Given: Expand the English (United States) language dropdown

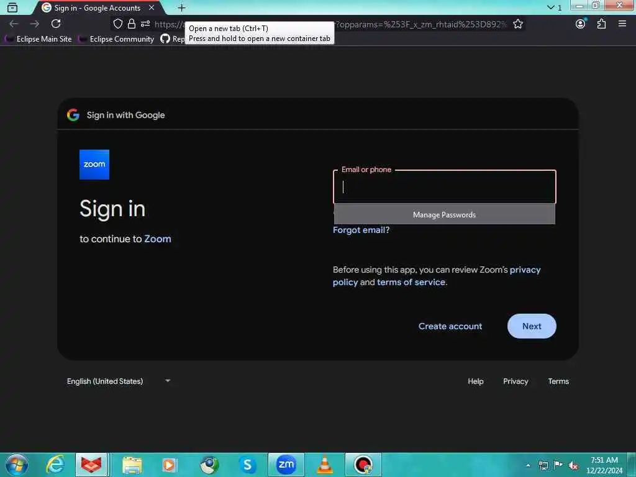Looking at the screenshot, I should [x=119, y=381].
